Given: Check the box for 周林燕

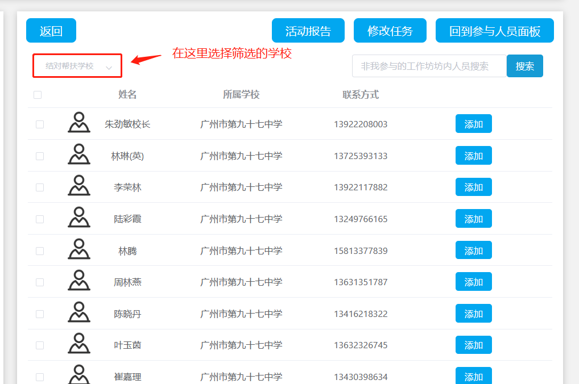Looking at the screenshot, I should (39, 282).
